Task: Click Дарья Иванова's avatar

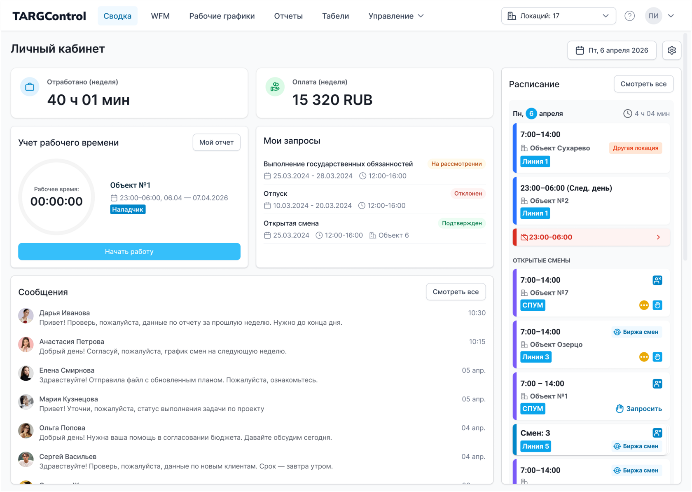Action: point(26,316)
